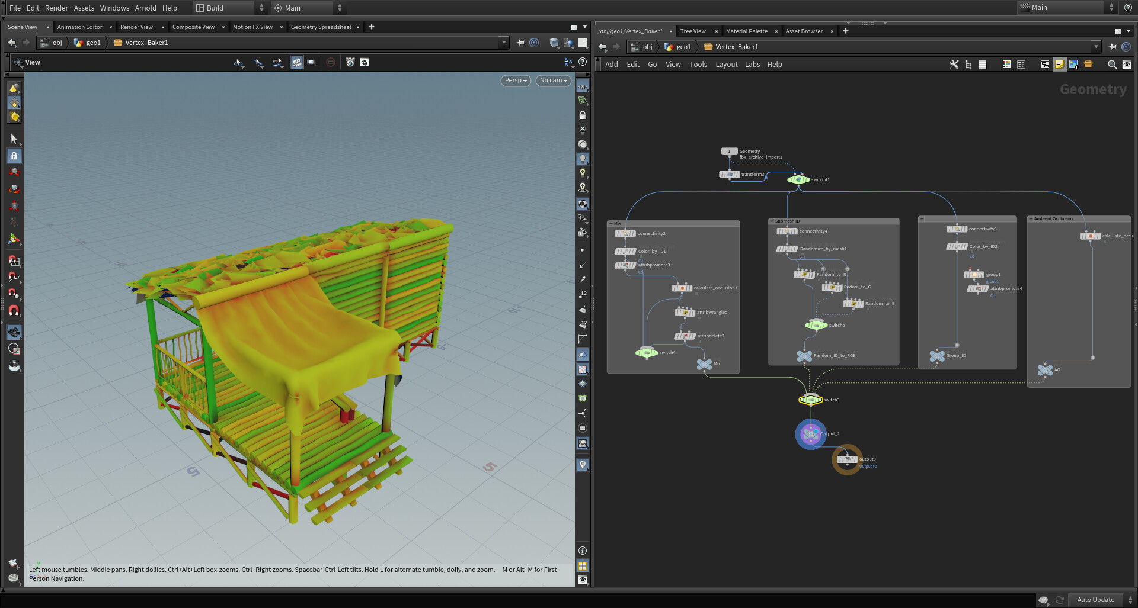The image size is (1138, 608).
Task: Click the node search magnifier in network toolbar
Action: coord(1113,65)
